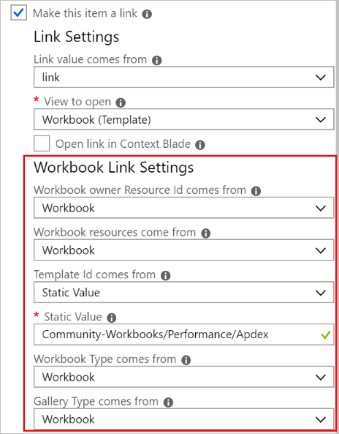Click info icon beside Open link in Context Blade
The width and height of the screenshot is (339, 434).
(200, 145)
